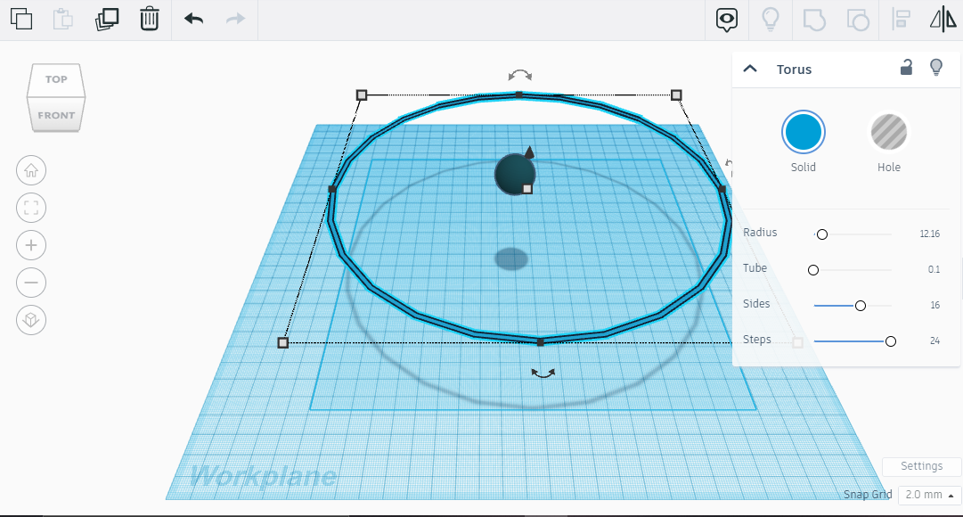Click the Sides slider handle
This screenshot has width=963, height=517.
click(x=861, y=306)
